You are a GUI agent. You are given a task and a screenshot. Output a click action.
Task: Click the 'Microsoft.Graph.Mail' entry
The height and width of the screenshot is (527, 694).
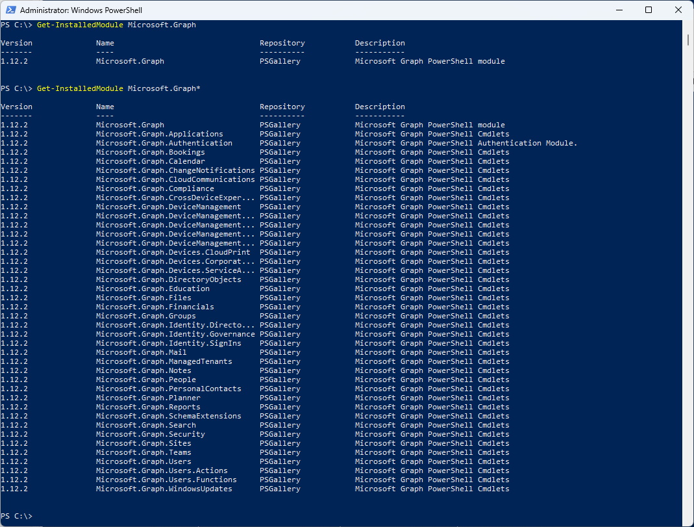141,352
